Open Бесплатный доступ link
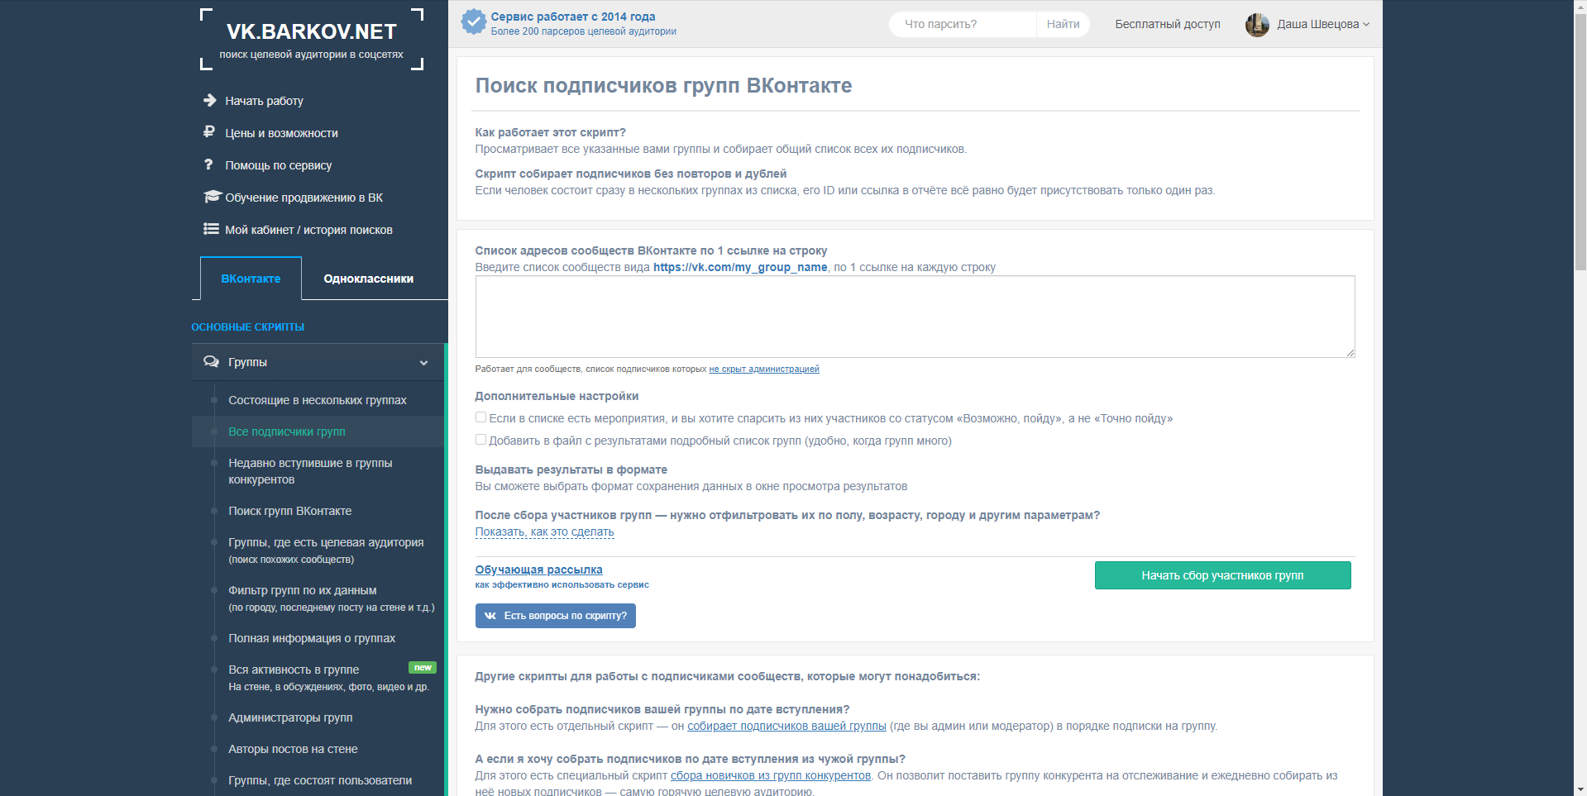The image size is (1587, 796). pos(1167,24)
